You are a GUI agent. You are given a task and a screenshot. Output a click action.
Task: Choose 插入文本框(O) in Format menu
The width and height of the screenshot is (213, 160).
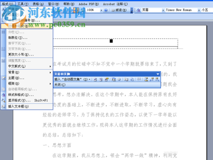[x=27, y=107]
